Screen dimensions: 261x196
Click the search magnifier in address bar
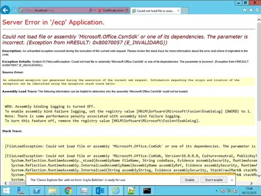click(90, 10)
